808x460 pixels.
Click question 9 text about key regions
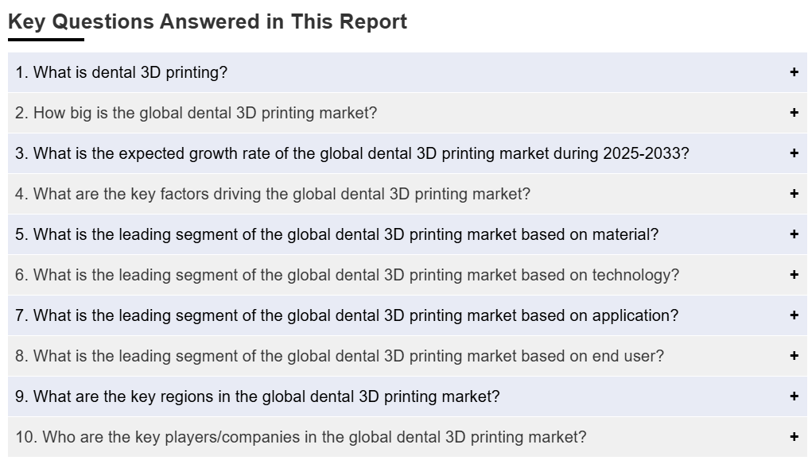coord(257,396)
